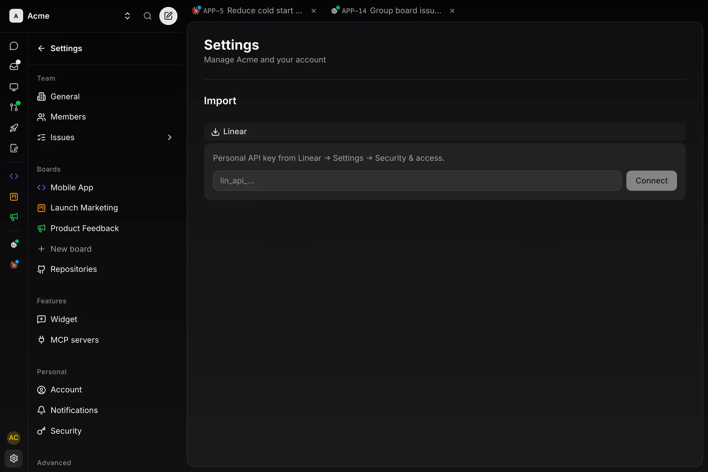Screen dimensions: 708x472
Task: Click the rocket icon in left rail
Action: [x=14, y=128]
